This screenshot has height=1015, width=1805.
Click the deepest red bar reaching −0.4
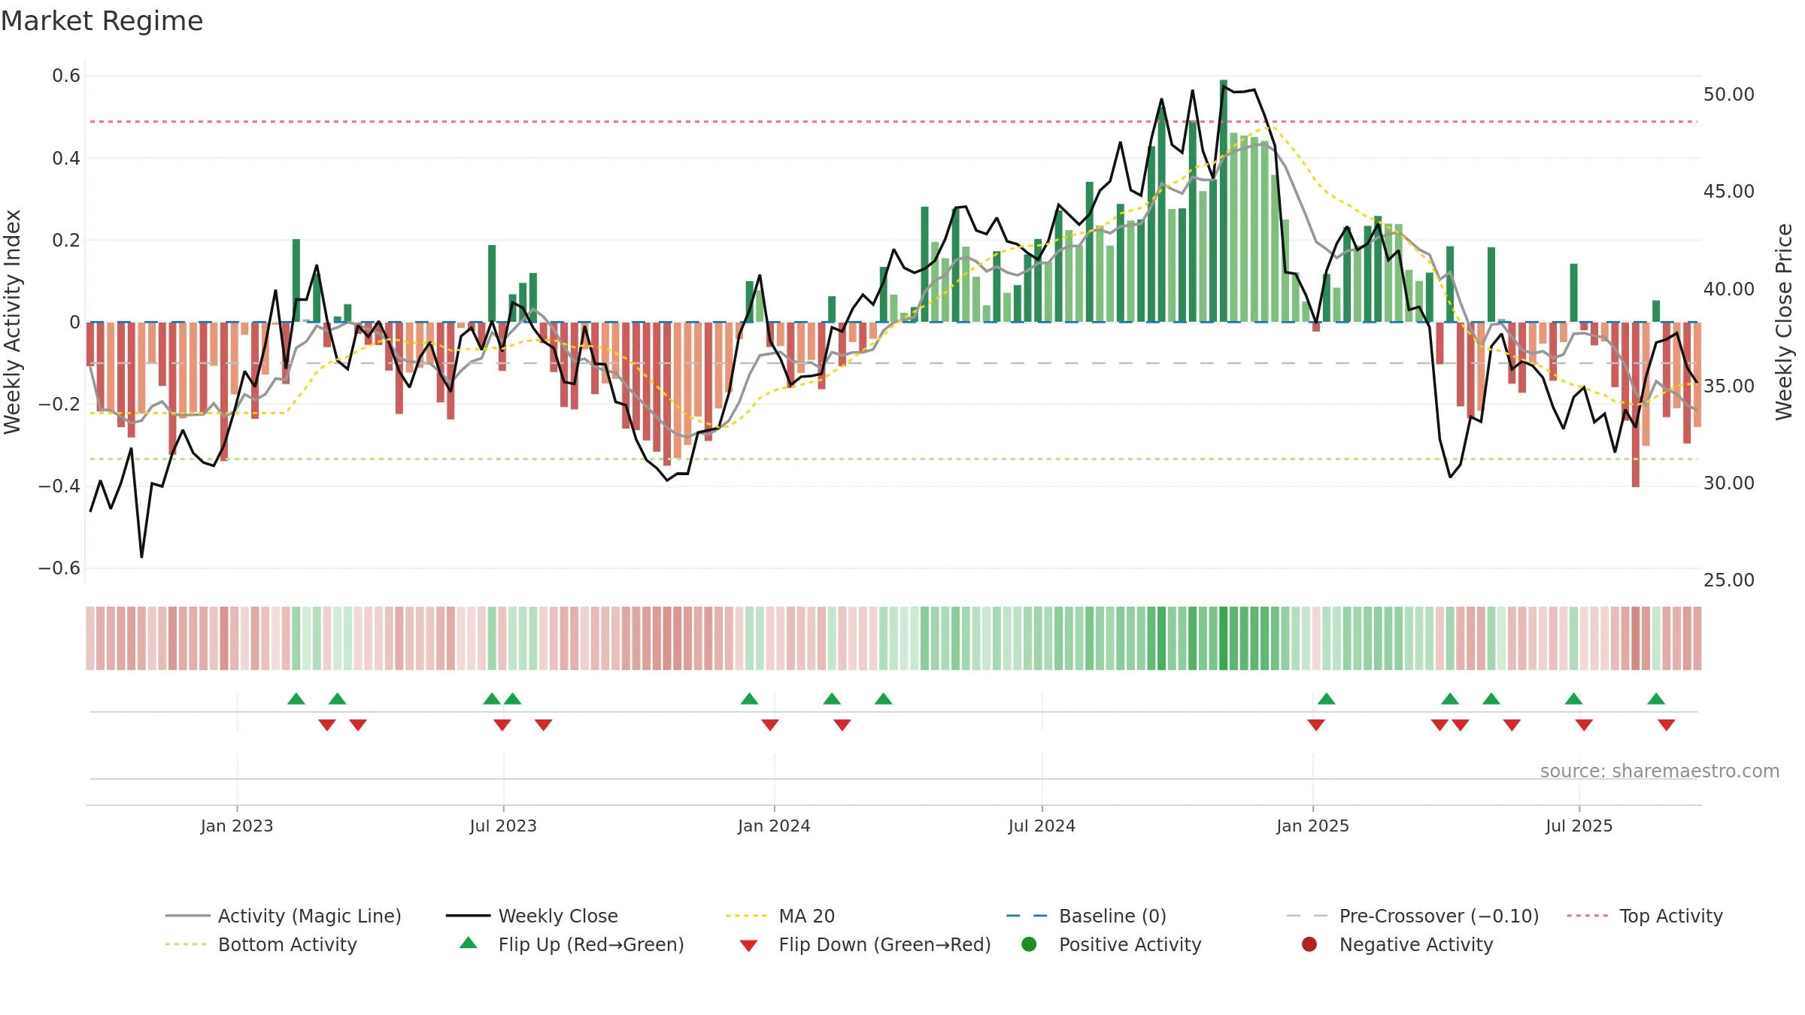click(1636, 404)
